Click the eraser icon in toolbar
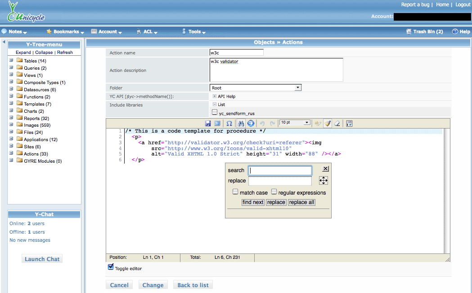This screenshot has height=293, width=472. pos(337,123)
